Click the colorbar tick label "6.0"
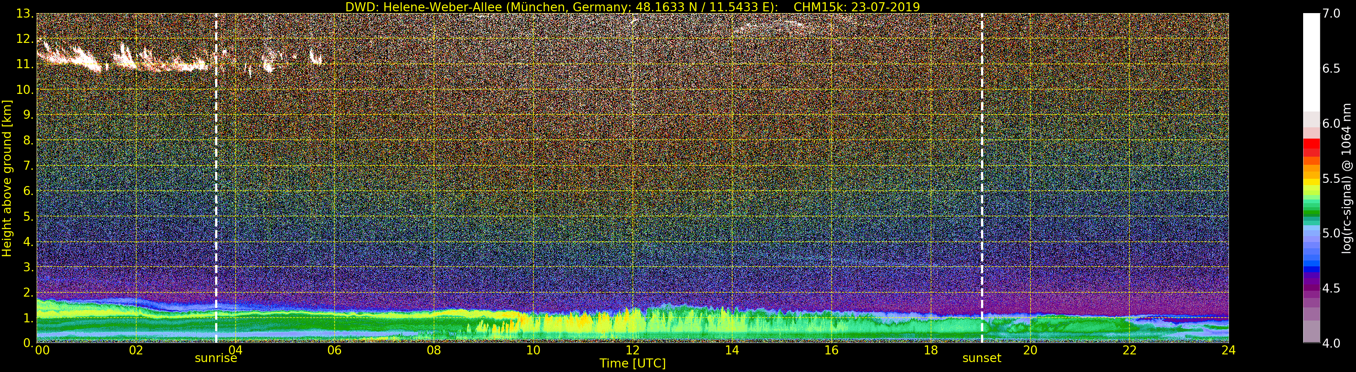Image resolution: width=1356 pixels, height=372 pixels. coord(1331,124)
